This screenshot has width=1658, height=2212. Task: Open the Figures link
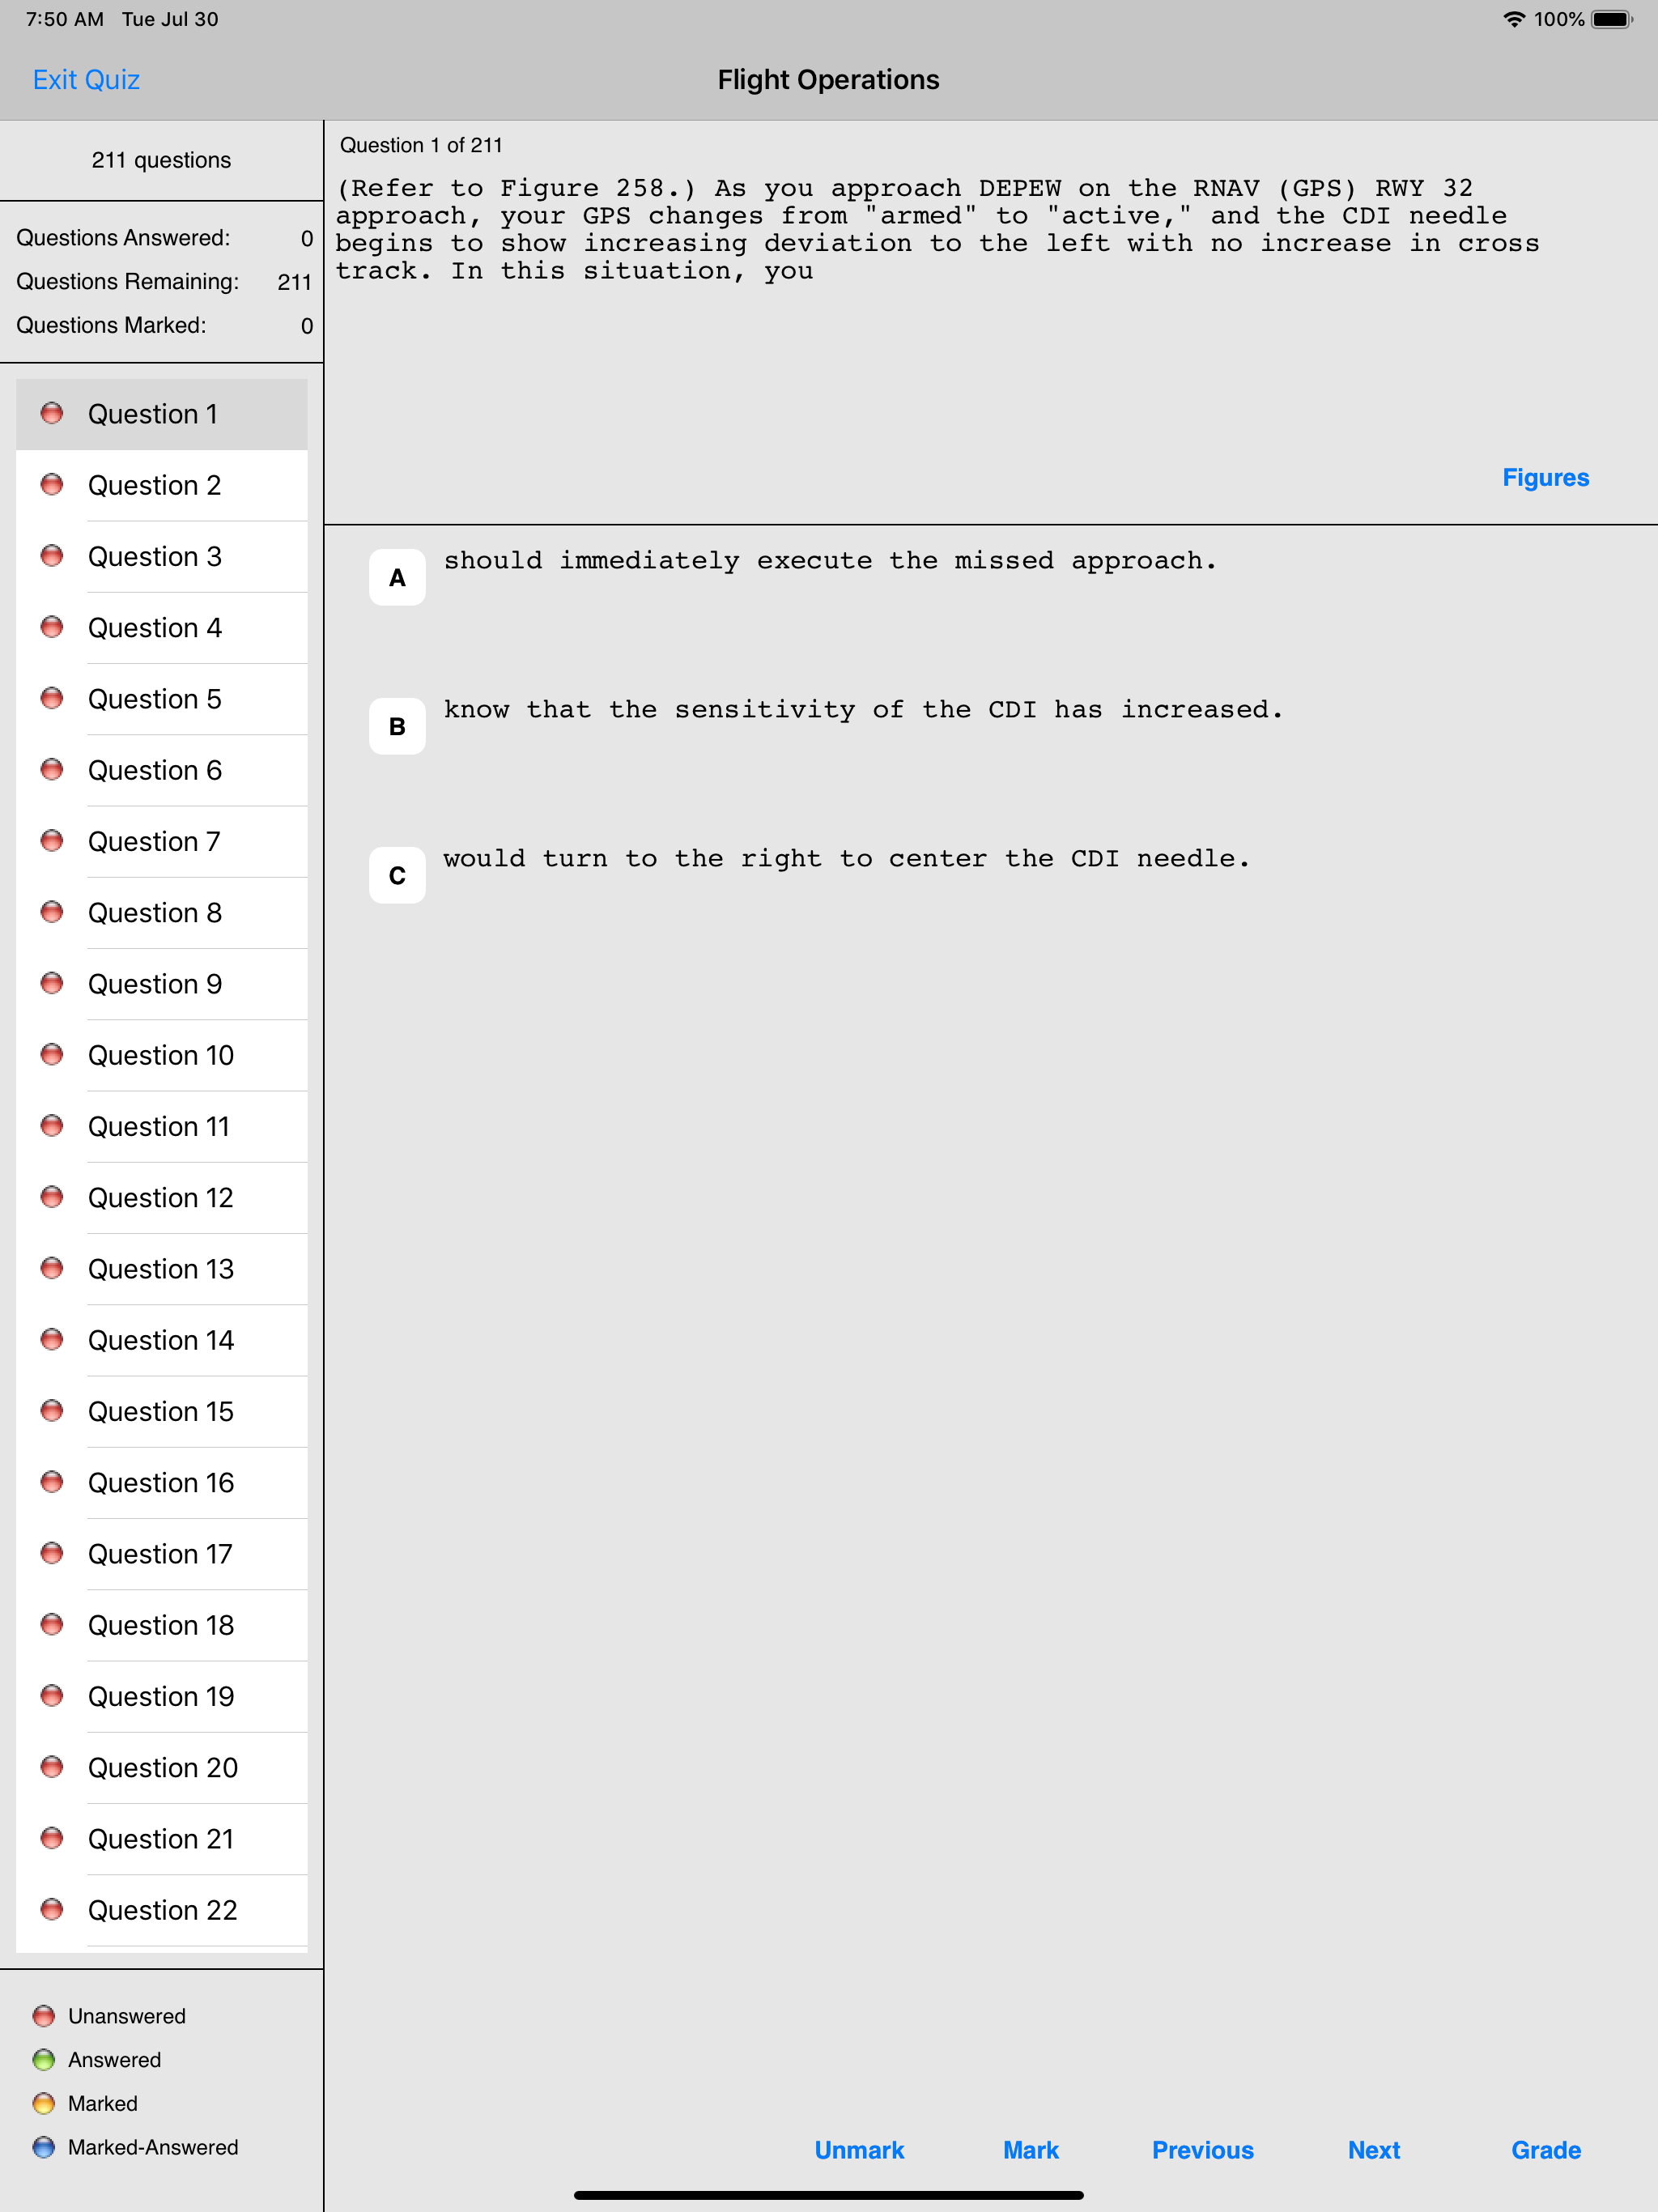pyautogui.click(x=1545, y=478)
